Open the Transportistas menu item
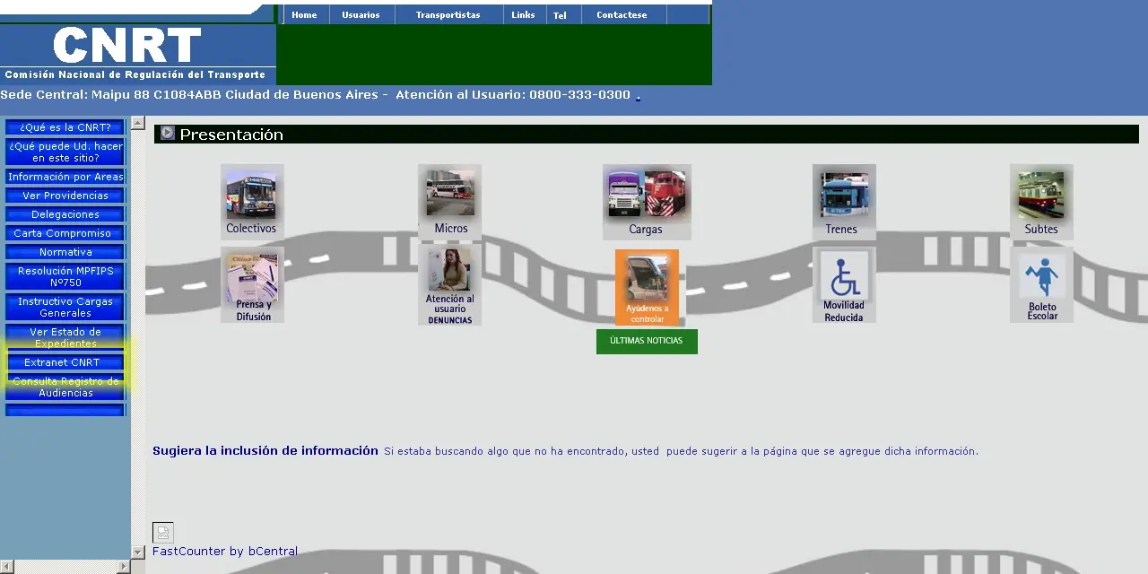Image resolution: width=1148 pixels, height=574 pixels. click(x=448, y=14)
